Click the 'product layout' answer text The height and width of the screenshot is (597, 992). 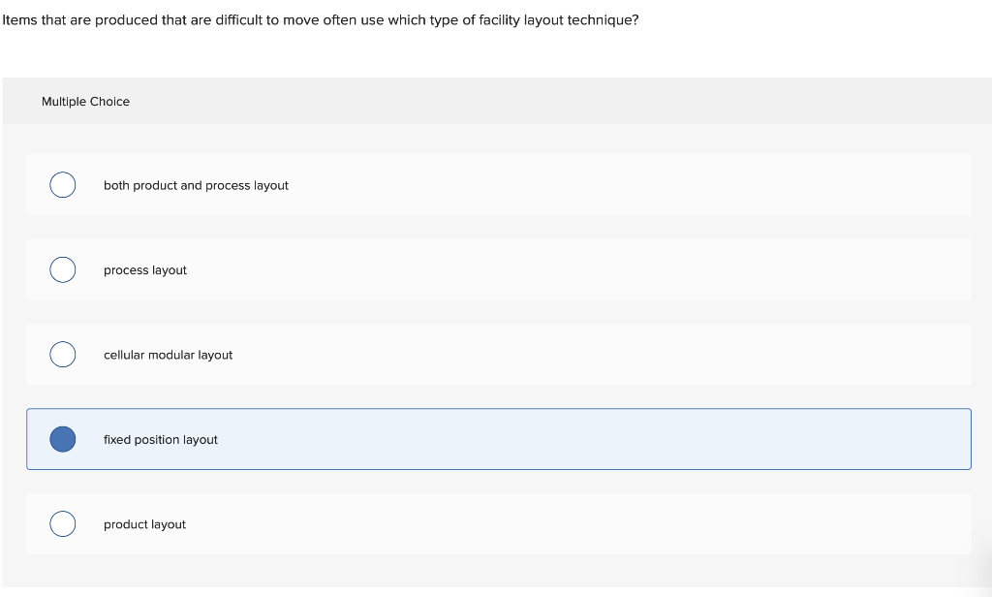(144, 524)
